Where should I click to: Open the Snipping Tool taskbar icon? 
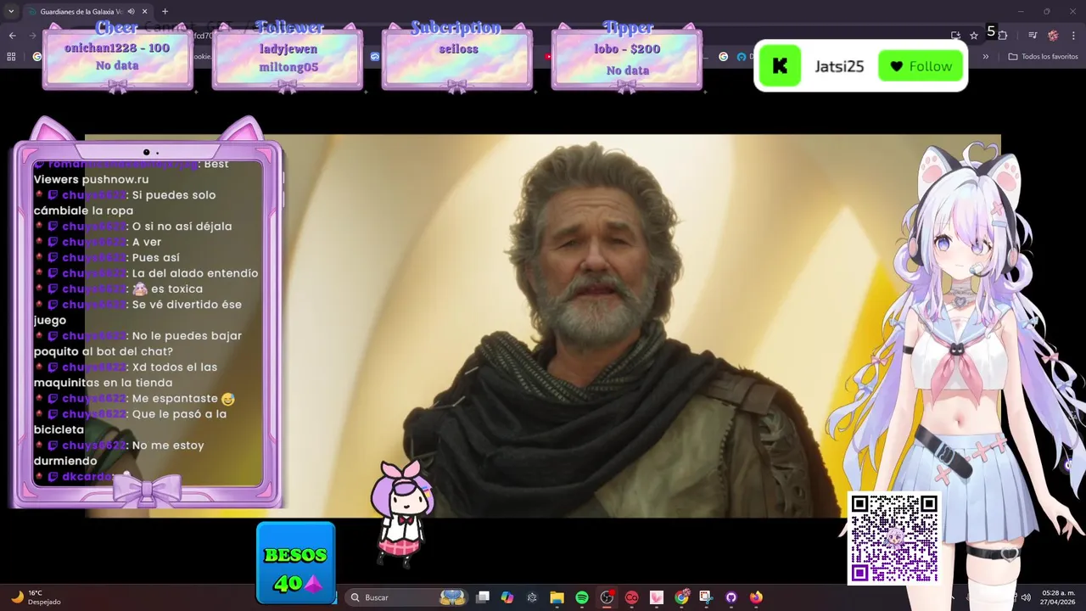click(x=706, y=597)
